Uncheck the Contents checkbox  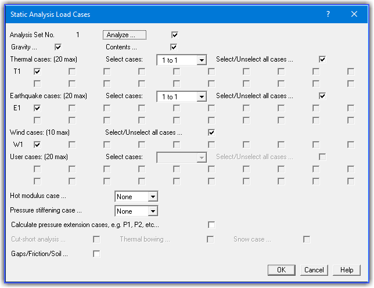173,47
